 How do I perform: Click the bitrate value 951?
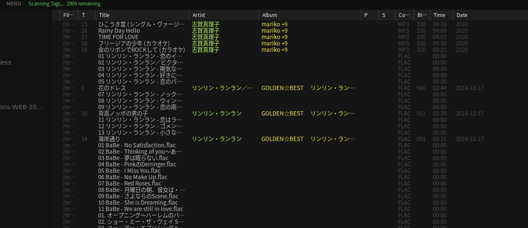point(421,139)
